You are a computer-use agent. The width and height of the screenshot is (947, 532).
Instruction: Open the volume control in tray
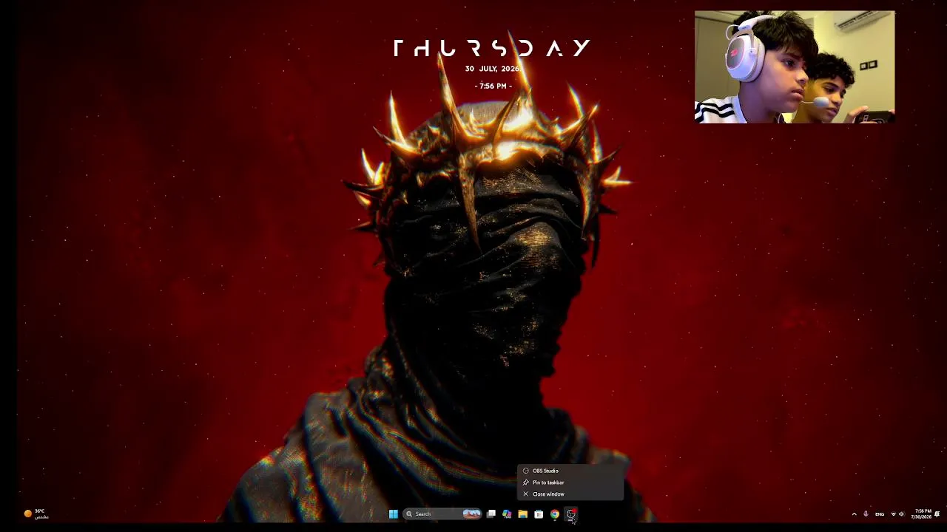click(x=901, y=514)
